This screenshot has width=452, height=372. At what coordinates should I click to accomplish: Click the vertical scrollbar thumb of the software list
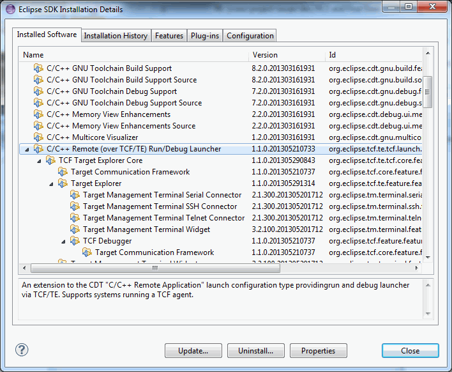point(428,92)
